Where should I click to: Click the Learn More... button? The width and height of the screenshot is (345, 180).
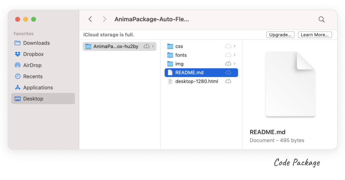[314, 35]
